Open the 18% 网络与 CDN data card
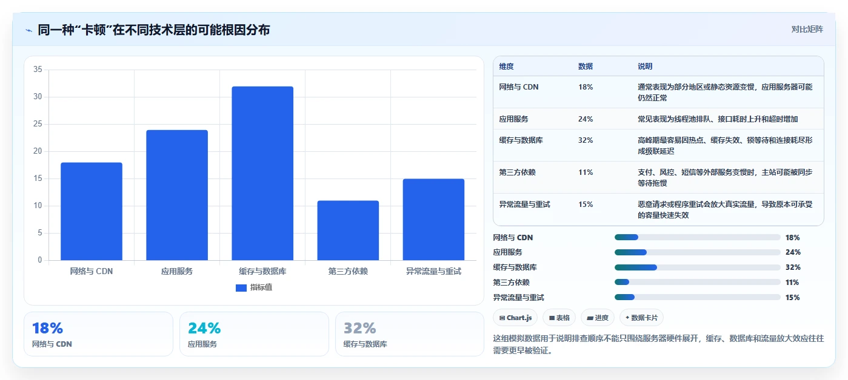Screen dimensions: 848x380 (x=98, y=334)
